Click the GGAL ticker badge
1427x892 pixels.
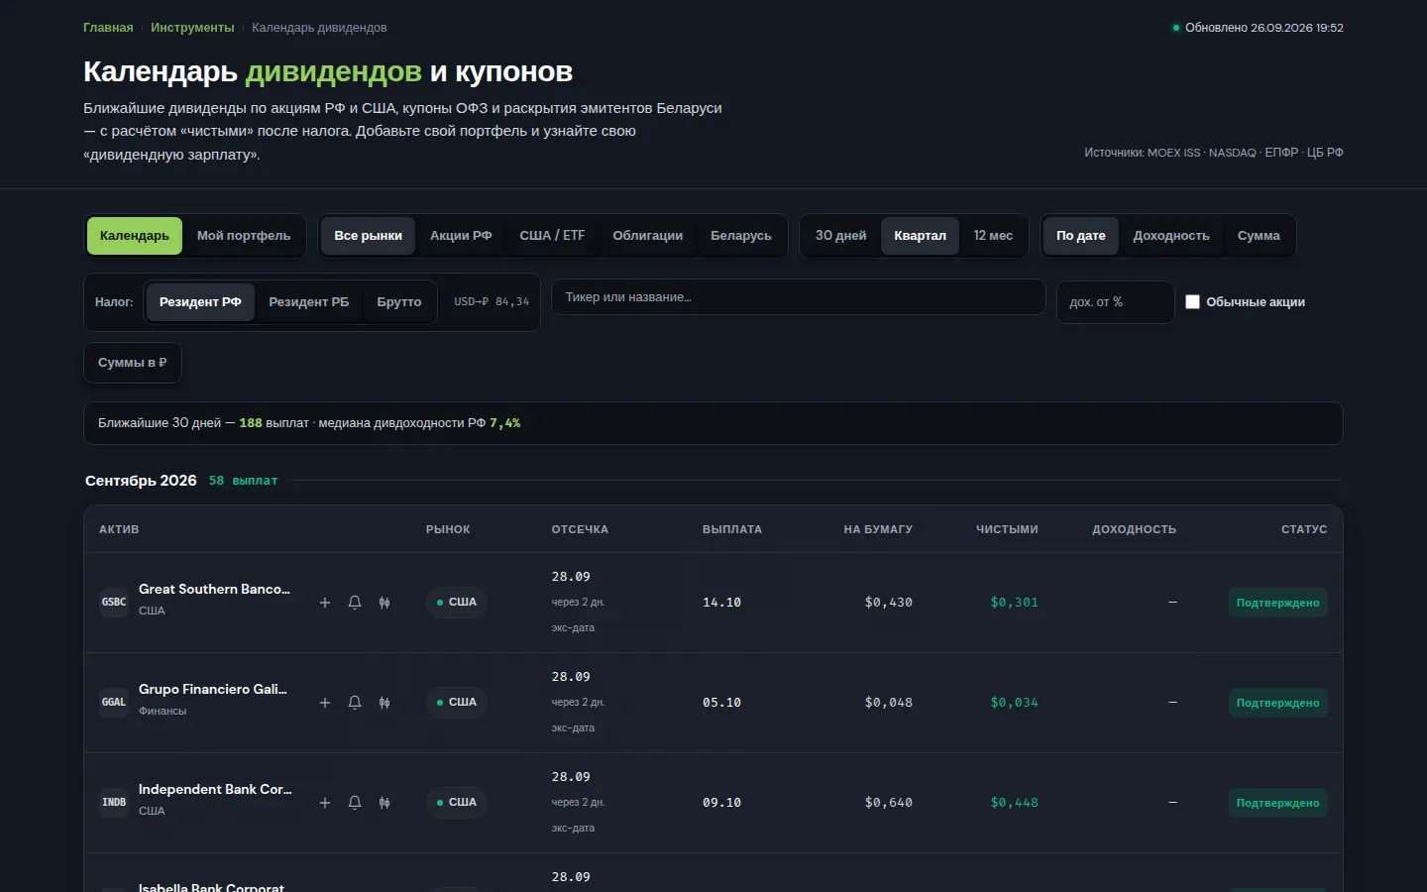point(114,703)
